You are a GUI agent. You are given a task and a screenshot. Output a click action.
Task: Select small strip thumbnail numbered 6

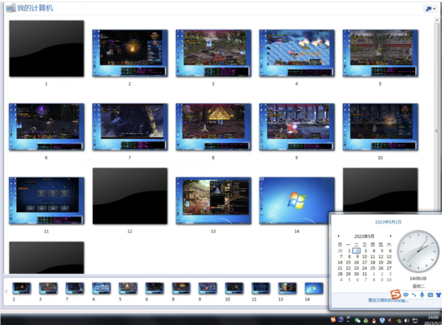[154, 288]
